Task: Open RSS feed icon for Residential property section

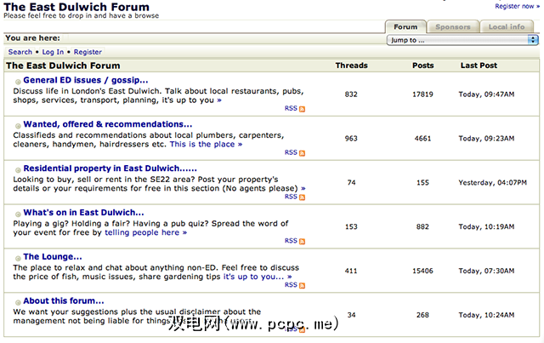Action: 302,197
